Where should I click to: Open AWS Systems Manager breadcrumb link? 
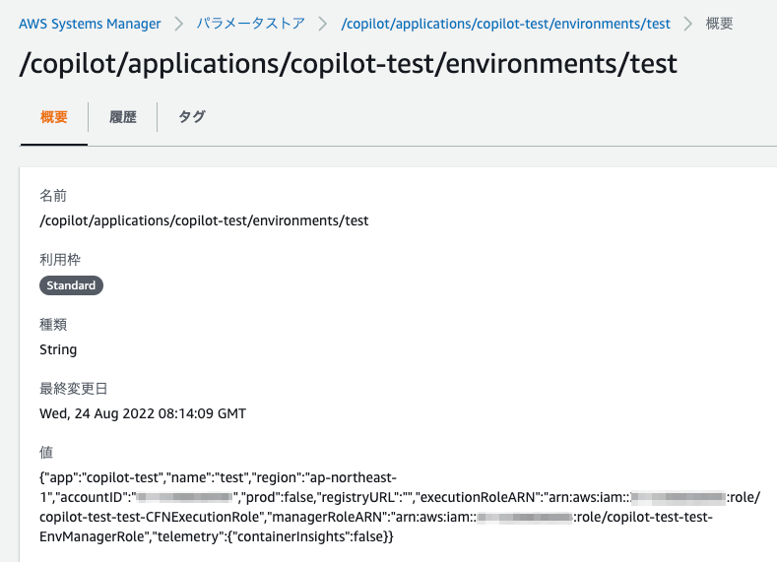point(90,24)
